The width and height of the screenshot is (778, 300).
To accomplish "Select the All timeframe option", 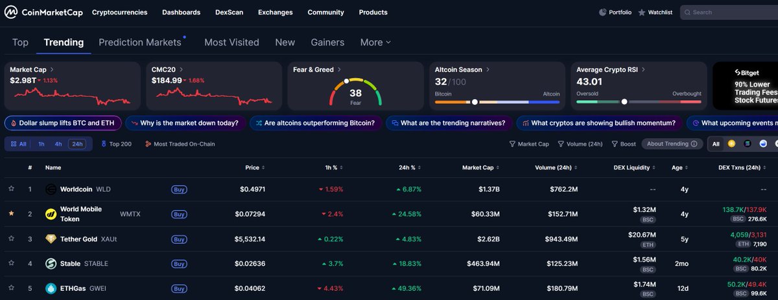I will [18, 144].
